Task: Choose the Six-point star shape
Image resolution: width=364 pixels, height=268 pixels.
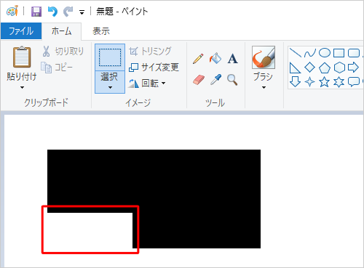Action: pos(339,82)
